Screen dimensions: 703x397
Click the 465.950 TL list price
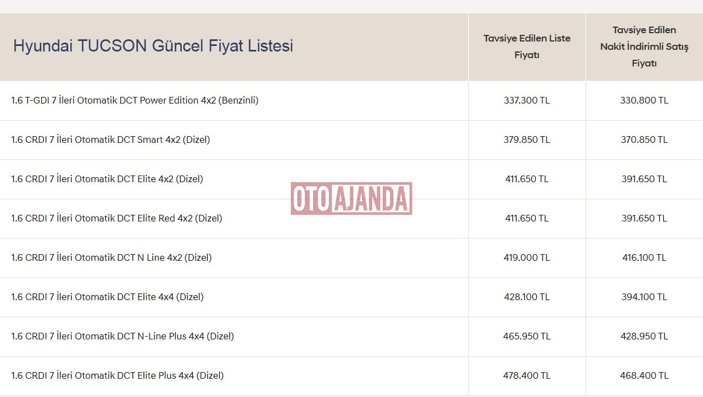[x=527, y=336]
